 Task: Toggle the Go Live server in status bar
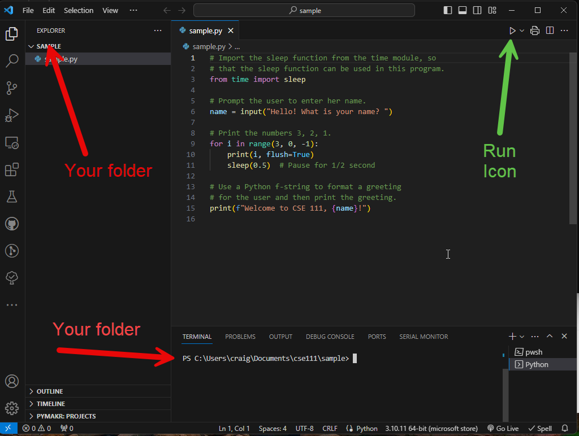(x=503, y=428)
